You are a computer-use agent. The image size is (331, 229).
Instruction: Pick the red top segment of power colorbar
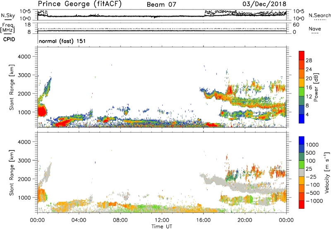tap(302, 55)
